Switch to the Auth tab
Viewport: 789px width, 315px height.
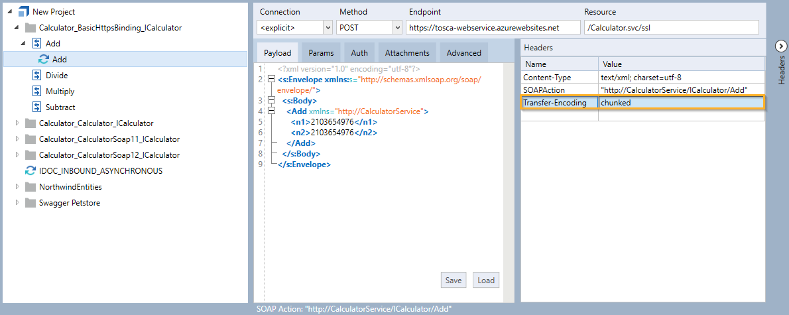pos(359,53)
